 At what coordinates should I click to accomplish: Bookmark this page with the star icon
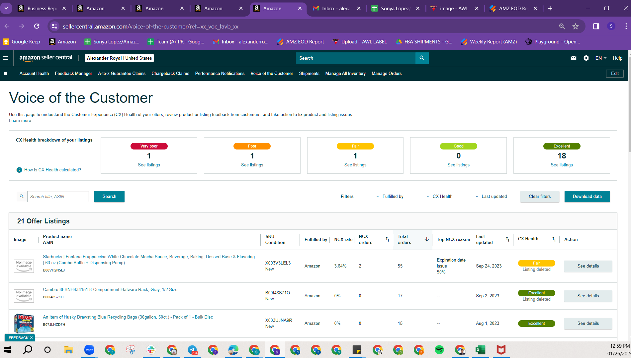tap(576, 26)
